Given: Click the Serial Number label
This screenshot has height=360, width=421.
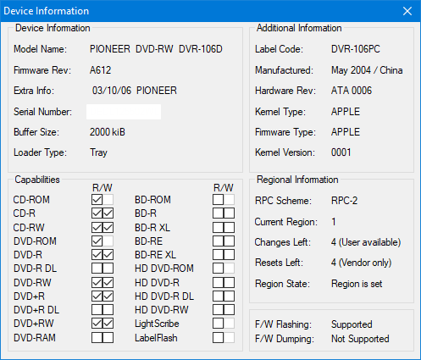Looking at the screenshot, I should (42, 112).
